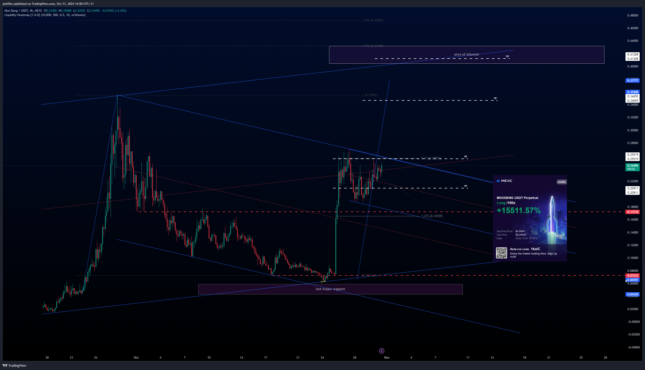Image resolution: width=645 pixels, height=370 pixels.
Task: Click the blue 0.04320 price label
Action: click(x=632, y=294)
